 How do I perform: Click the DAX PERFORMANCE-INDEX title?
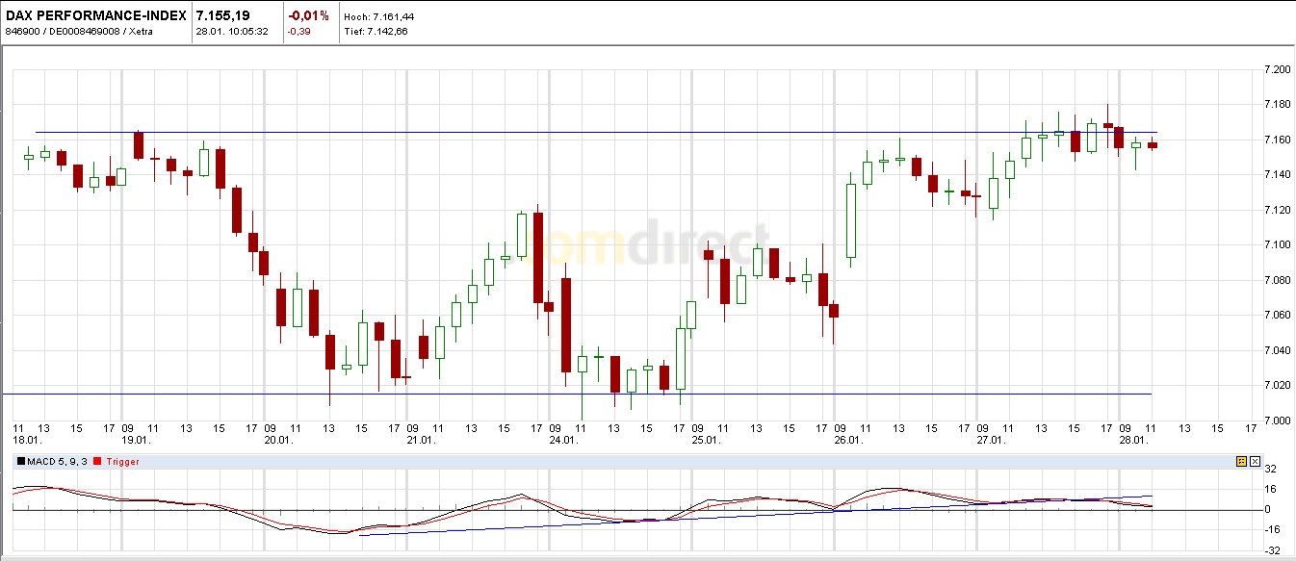(93, 15)
